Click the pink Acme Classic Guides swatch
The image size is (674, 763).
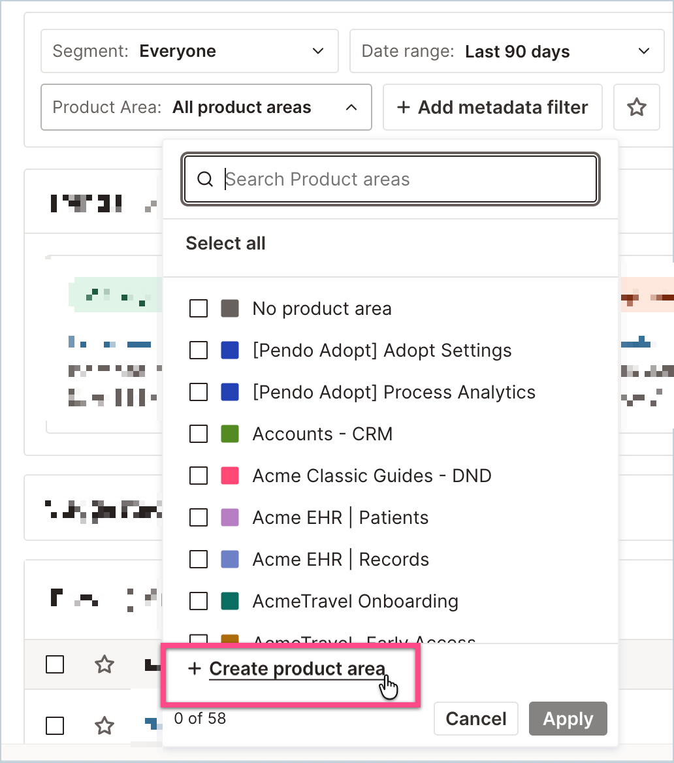[230, 476]
